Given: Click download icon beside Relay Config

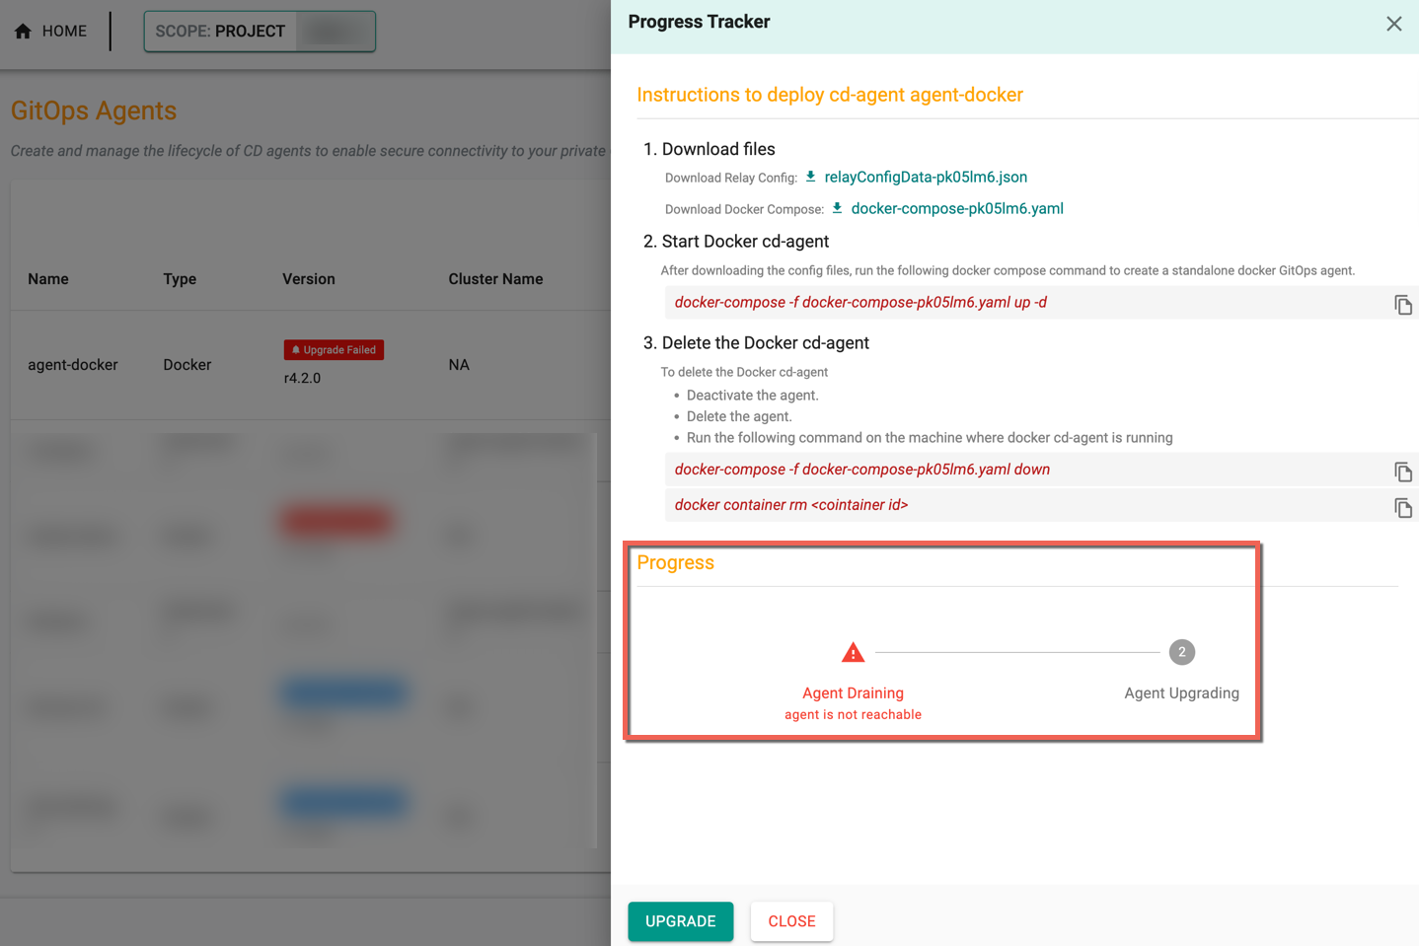Looking at the screenshot, I should 811,177.
